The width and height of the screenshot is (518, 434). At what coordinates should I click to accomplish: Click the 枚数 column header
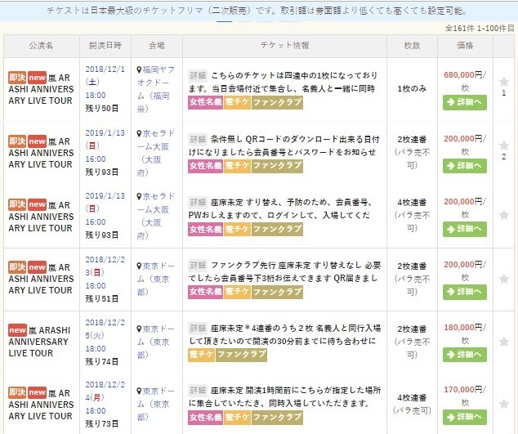pyautogui.click(x=412, y=46)
